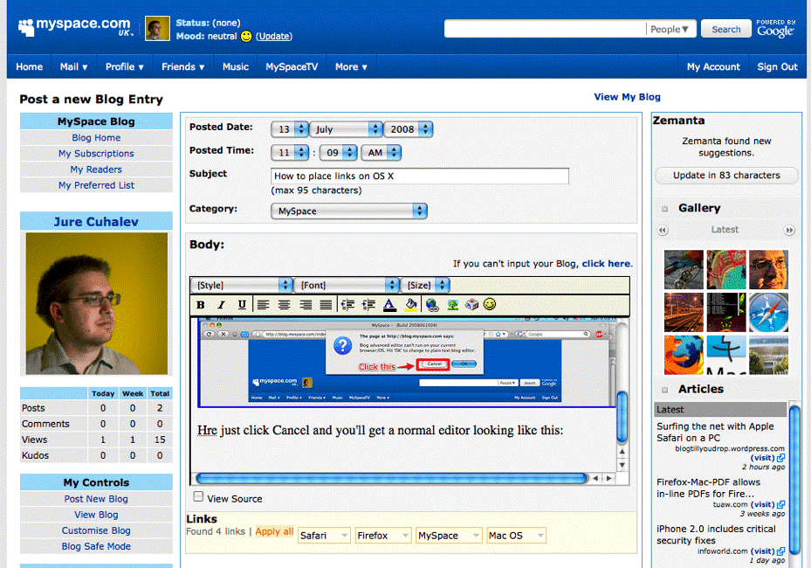Click Sign Out
Viewport: 811px width, 568px height.
777,66
